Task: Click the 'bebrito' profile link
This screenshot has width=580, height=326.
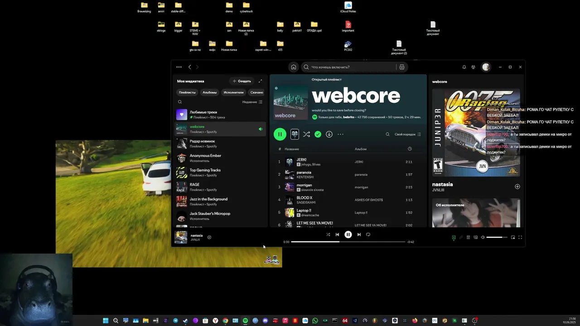Action: coord(348,117)
